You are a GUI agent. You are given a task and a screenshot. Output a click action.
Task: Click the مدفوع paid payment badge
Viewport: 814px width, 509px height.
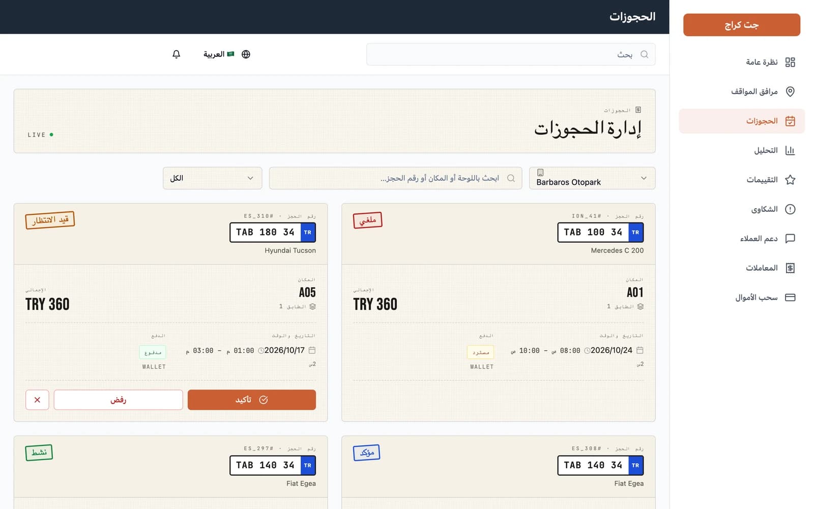[x=153, y=352]
